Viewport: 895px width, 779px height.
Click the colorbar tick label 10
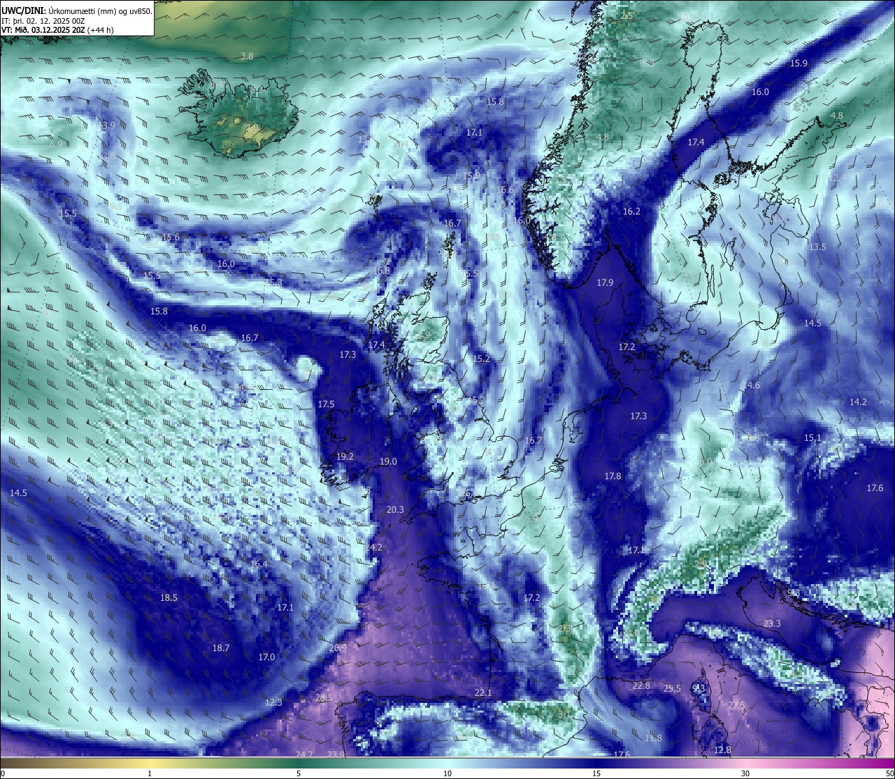pos(447,773)
